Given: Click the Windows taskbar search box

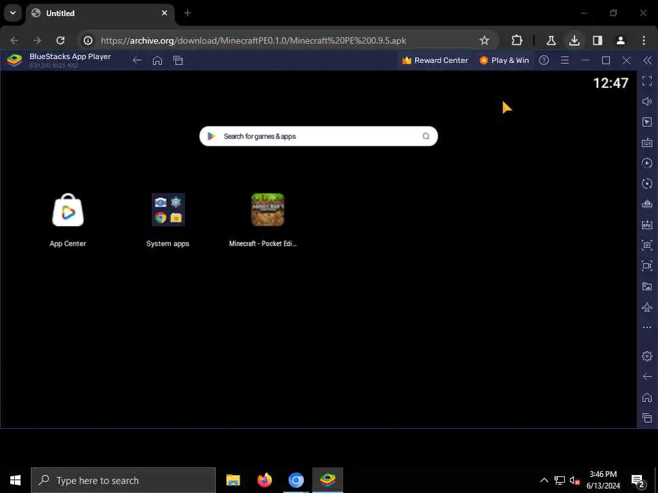Looking at the screenshot, I should pos(123,480).
